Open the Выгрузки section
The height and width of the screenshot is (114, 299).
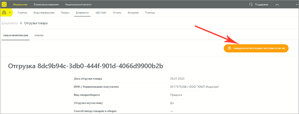coord(133,13)
